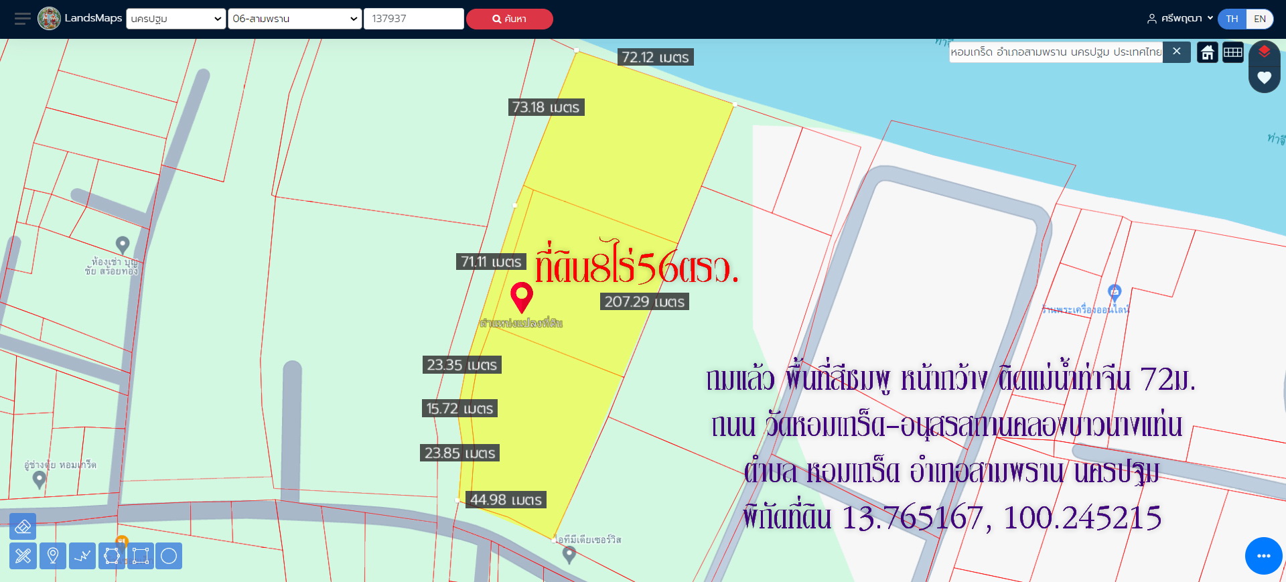Expand the 06-สามพราน district dropdown
The image size is (1286, 582).
tap(295, 19)
